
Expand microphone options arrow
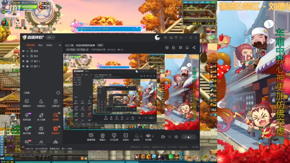click(x=141, y=137)
